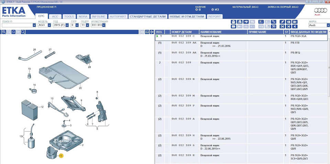This screenshot has width=330, height=164.
Task: Click the zoom-in magnifier above the illustration
Action: tap(4, 32)
